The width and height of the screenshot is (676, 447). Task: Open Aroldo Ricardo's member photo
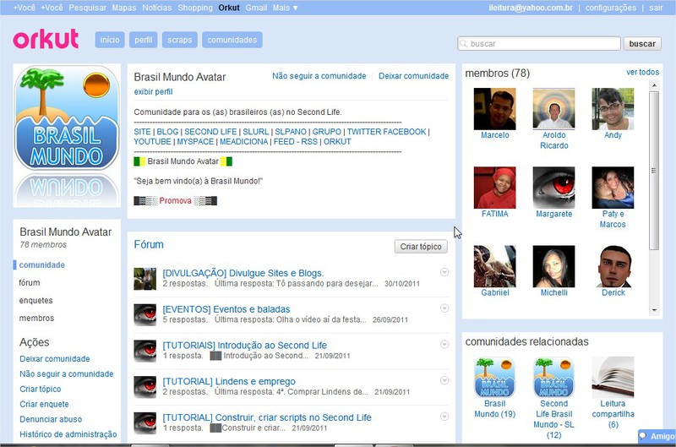tap(553, 109)
